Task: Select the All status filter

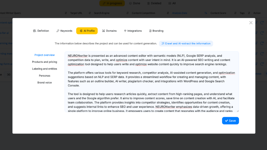Action: (x=172, y=3)
